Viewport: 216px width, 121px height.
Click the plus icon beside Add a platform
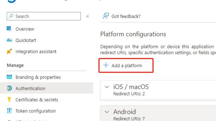[106, 65]
